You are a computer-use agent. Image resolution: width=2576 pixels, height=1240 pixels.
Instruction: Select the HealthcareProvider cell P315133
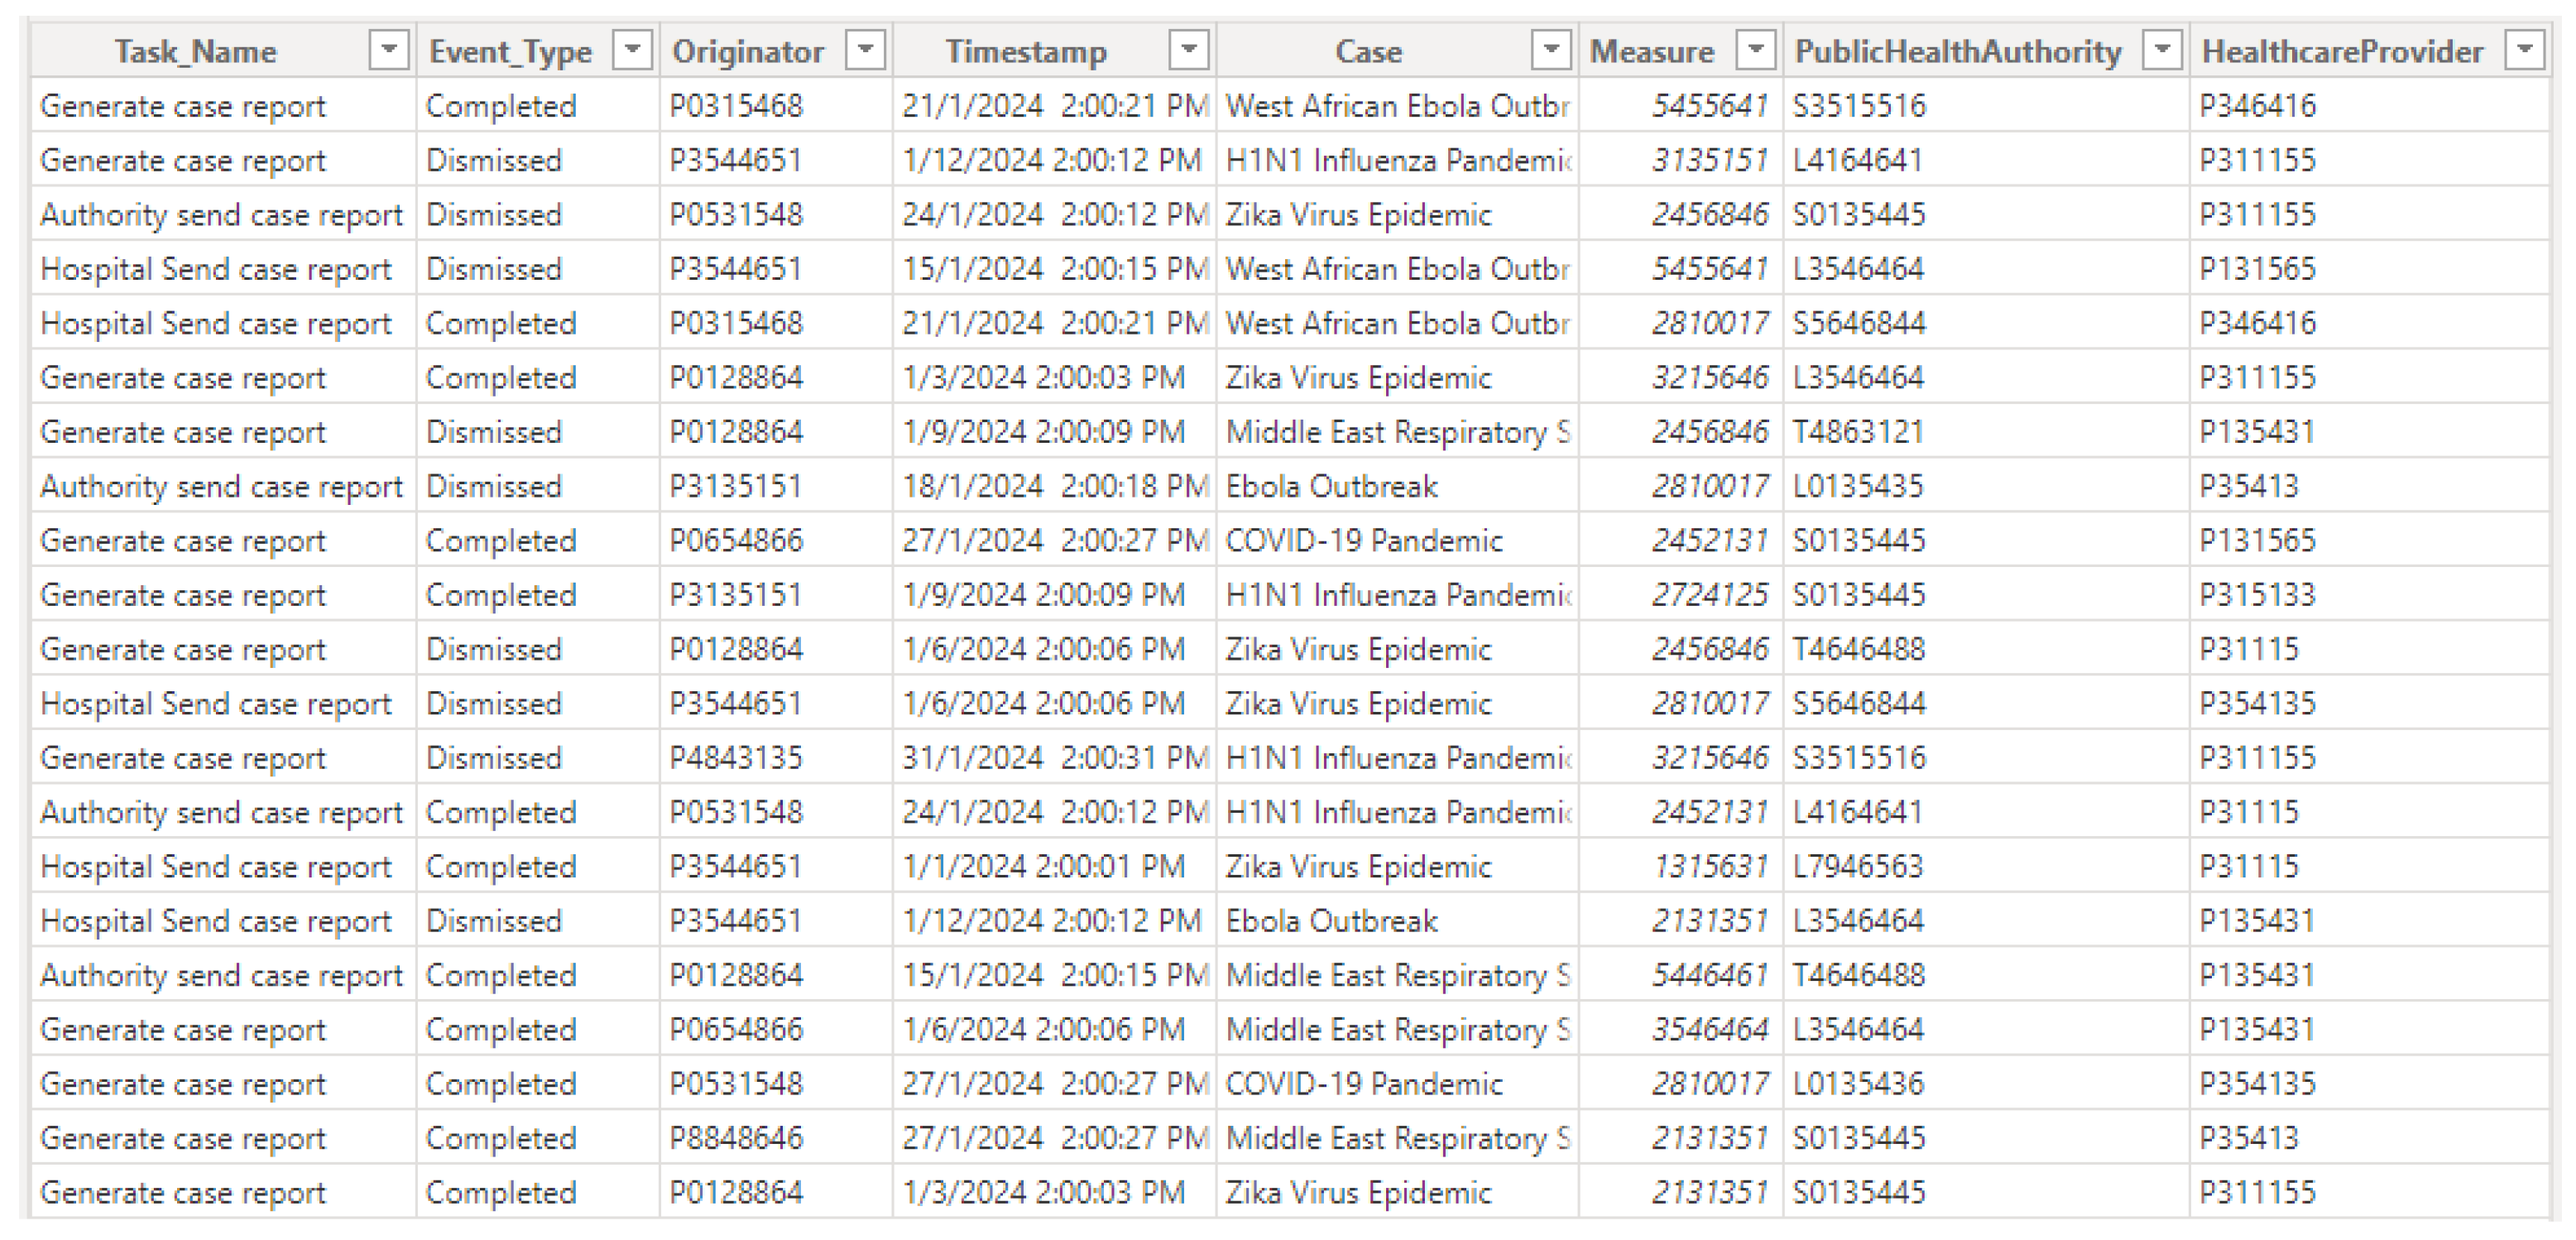[2257, 595]
